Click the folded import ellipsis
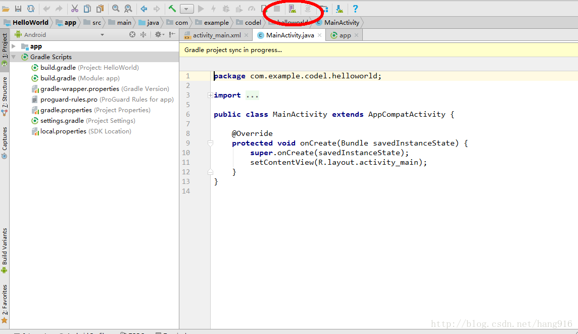Viewport: 578px width, 334px height. [x=252, y=96]
